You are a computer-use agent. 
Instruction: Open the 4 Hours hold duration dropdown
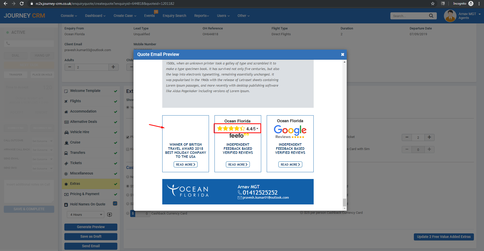(86, 214)
